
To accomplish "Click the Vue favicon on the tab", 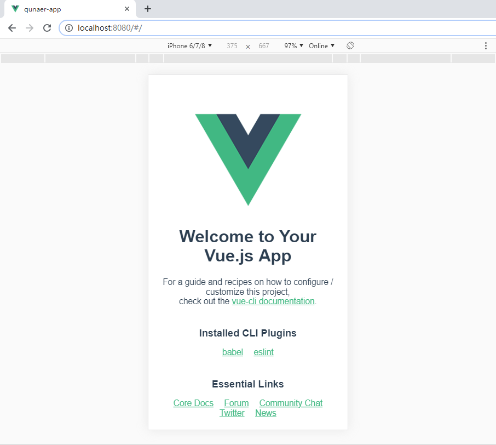I will 15,9.
